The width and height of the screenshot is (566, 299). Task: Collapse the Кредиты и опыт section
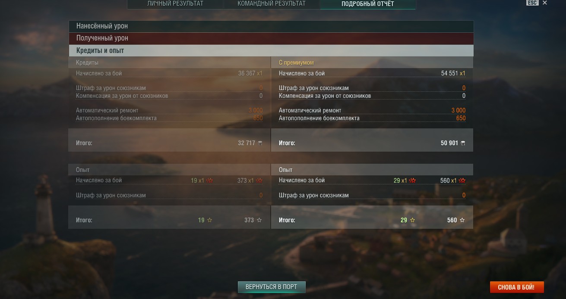click(x=271, y=50)
